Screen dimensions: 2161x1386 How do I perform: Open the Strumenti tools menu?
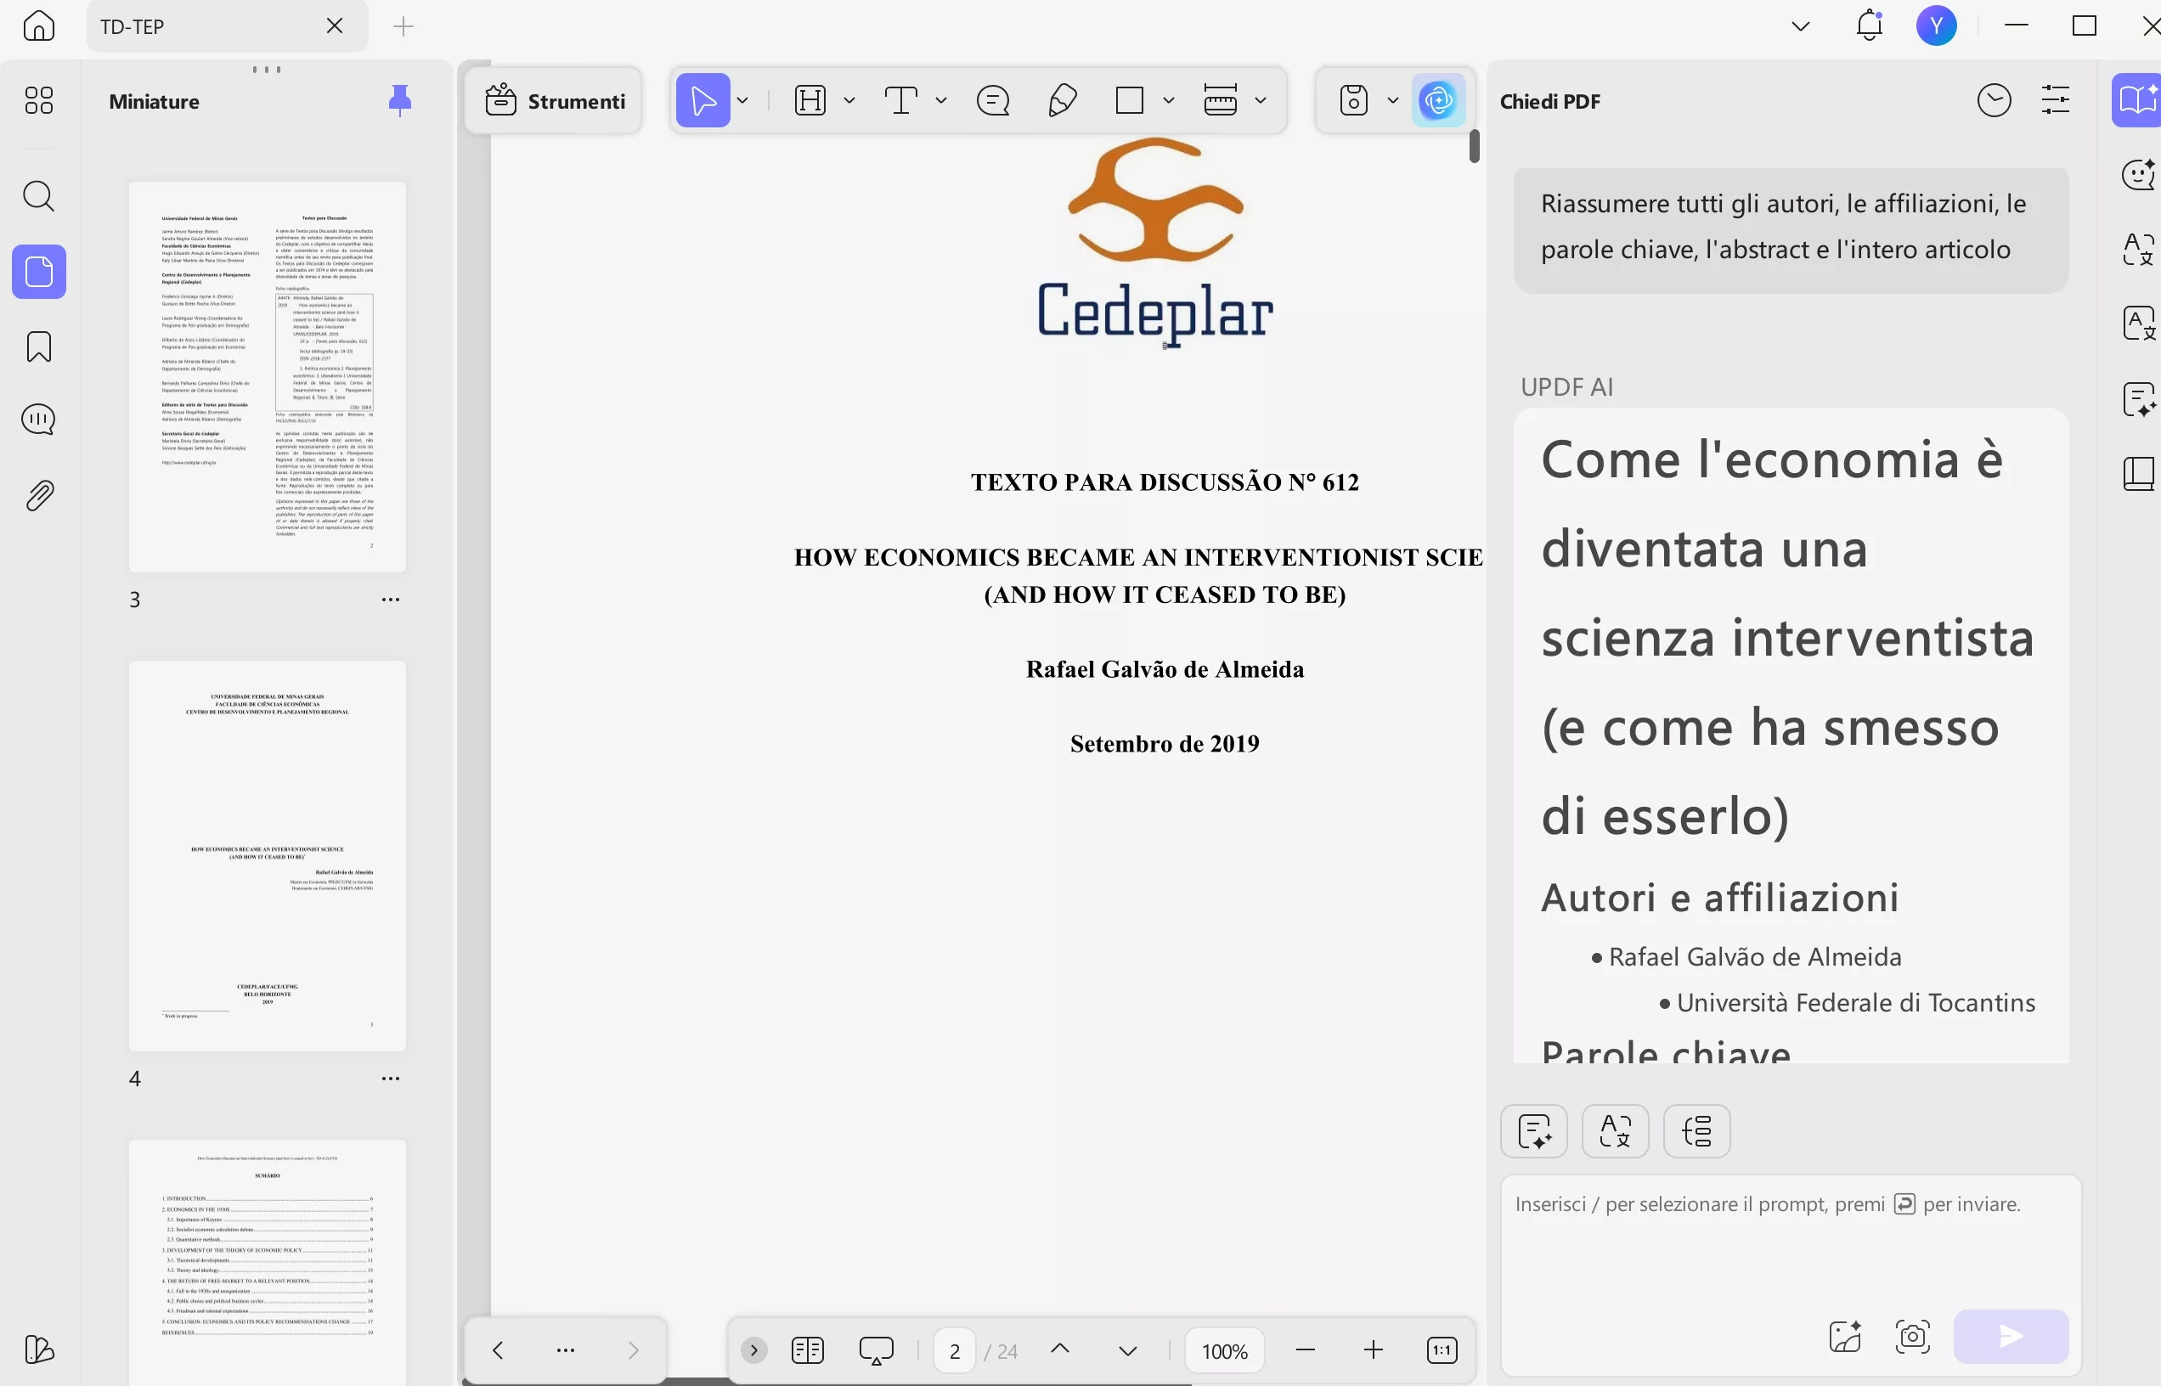556,101
